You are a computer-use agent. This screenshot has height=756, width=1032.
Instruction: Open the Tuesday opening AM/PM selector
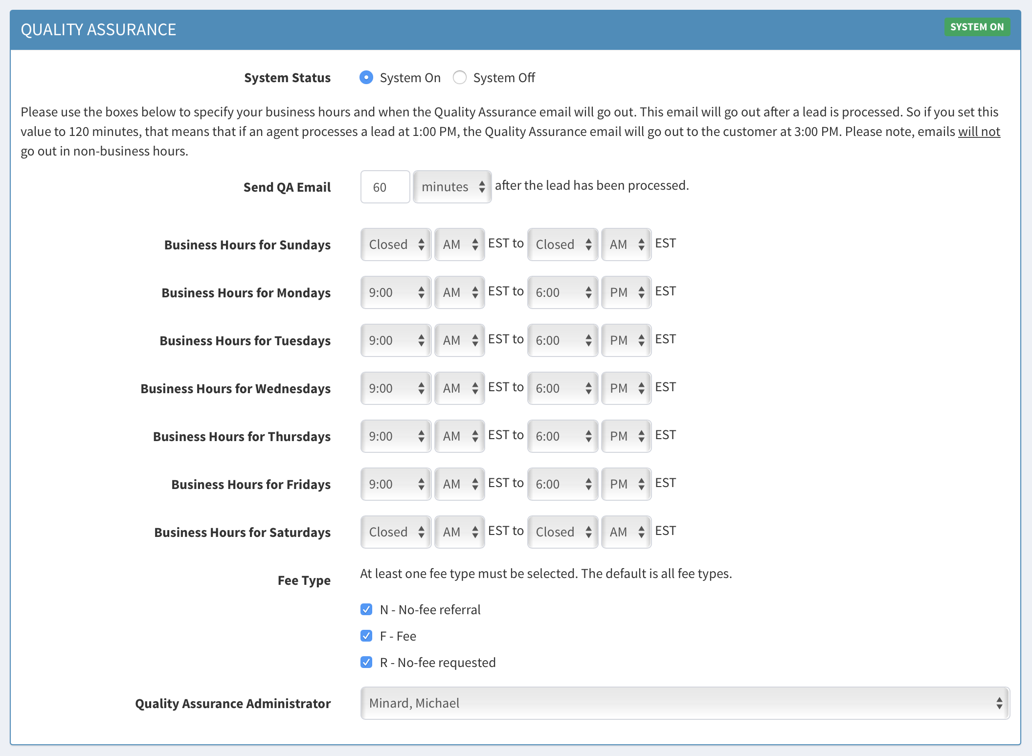tap(459, 340)
